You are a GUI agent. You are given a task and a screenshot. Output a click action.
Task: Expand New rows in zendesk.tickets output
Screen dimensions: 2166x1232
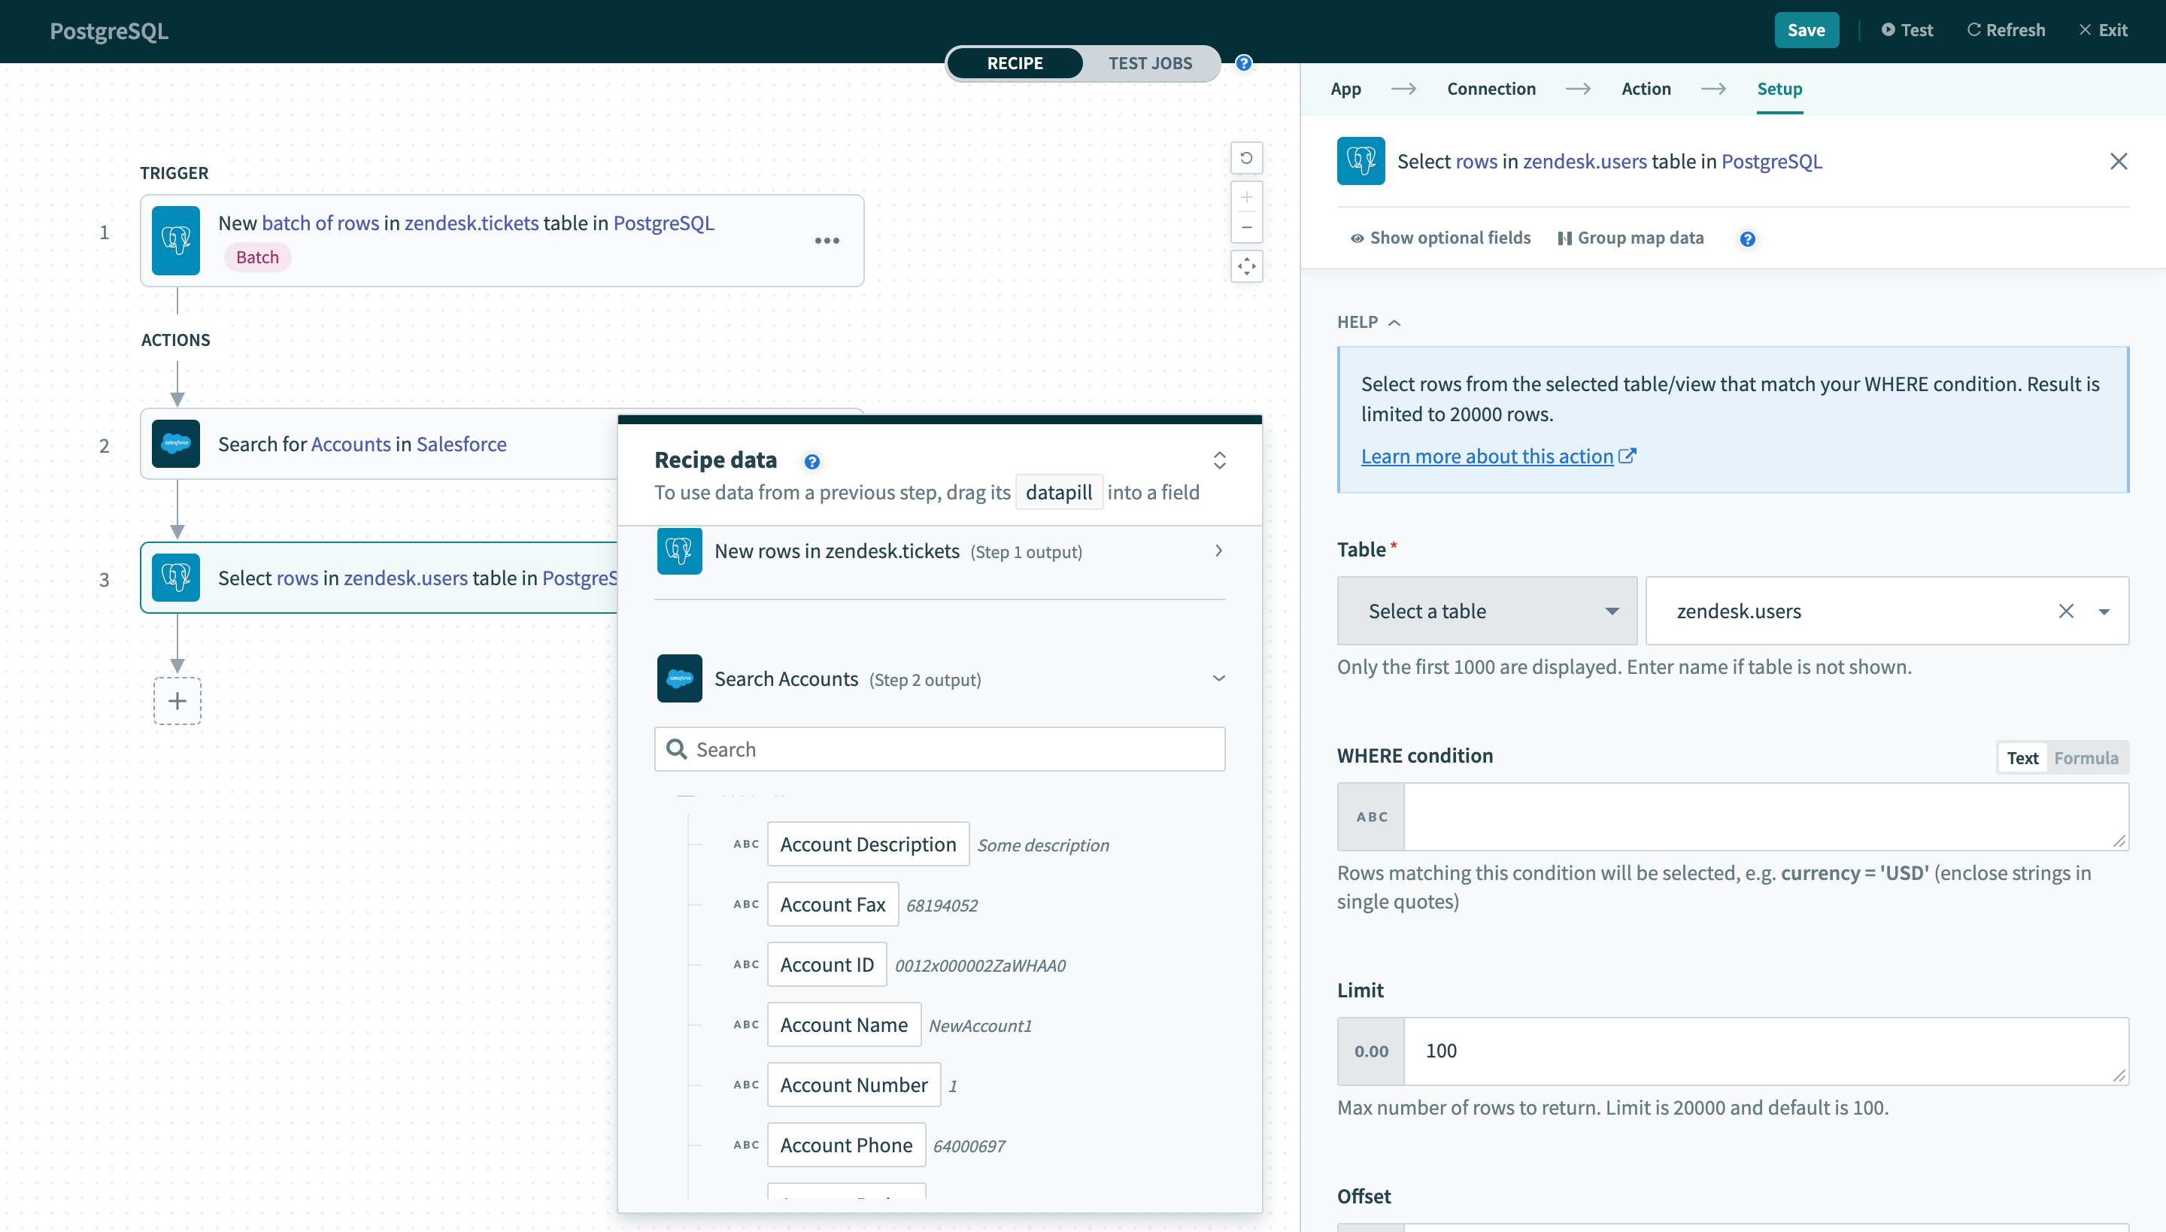point(1218,551)
